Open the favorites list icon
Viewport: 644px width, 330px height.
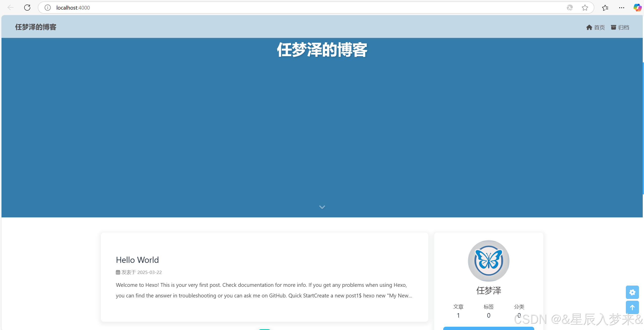coord(605,7)
